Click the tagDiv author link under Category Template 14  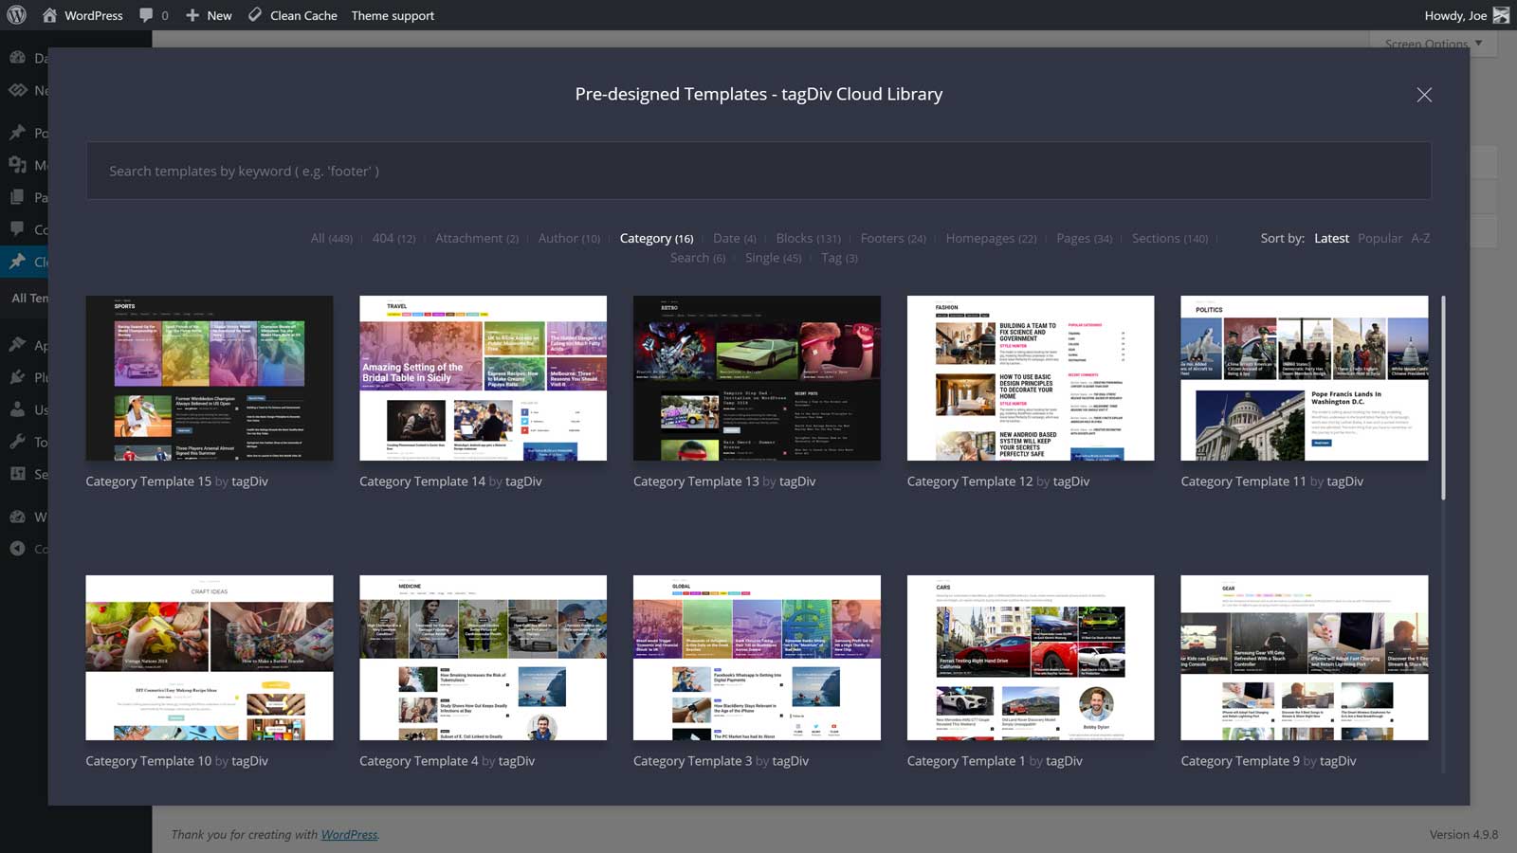523,481
